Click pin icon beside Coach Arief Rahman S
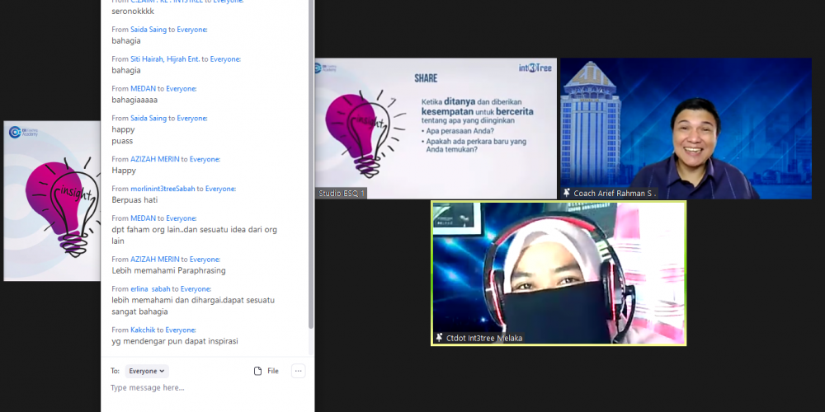The height and width of the screenshot is (412, 825). point(567,193)
